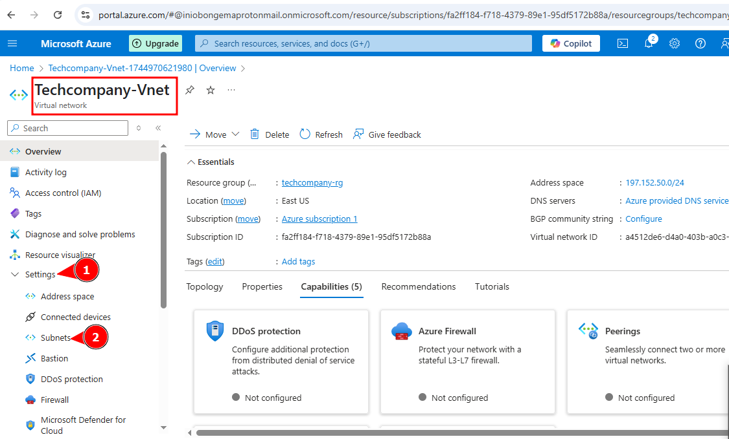Focus the sidebar Search field

coord(68,128)
